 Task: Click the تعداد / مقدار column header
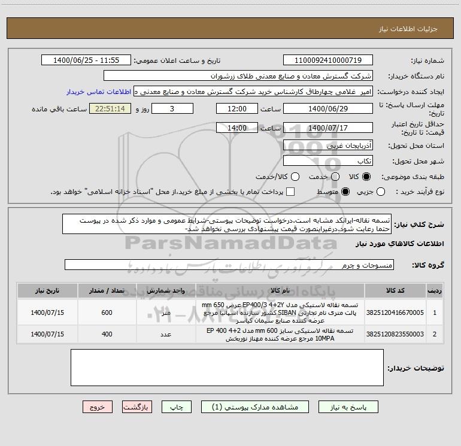(107, 290)
